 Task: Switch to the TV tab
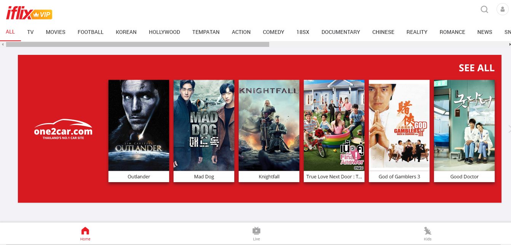(30, 32)
